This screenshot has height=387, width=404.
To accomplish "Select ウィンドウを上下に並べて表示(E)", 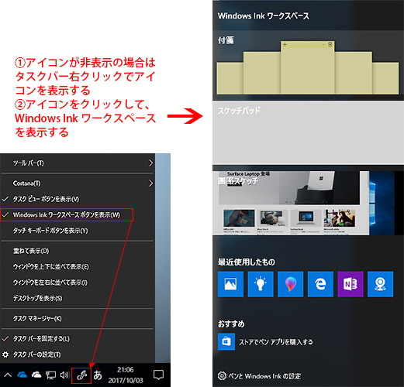I will pyautogui.click(x=78, y=266).
